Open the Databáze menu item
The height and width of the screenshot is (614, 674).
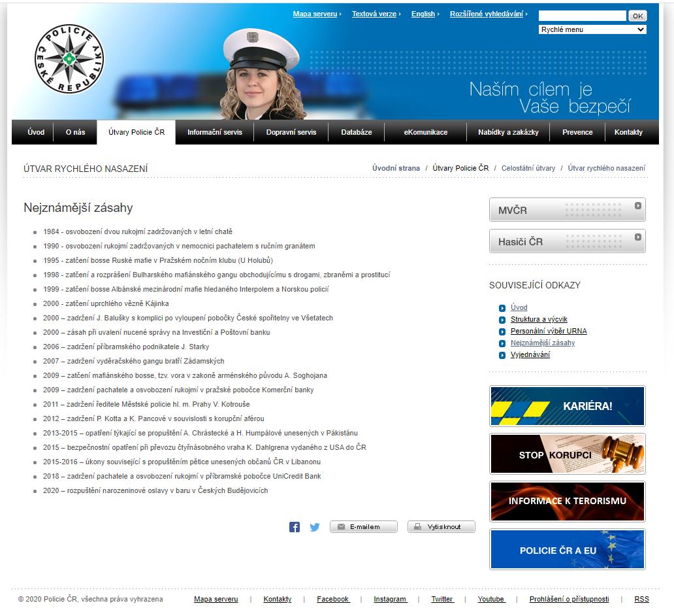coord(357,132)
